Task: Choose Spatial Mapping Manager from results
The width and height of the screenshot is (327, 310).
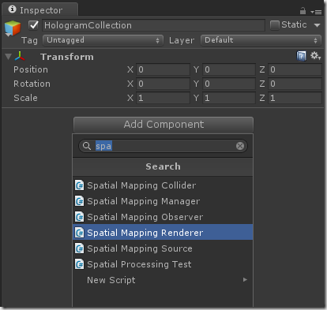Action: click(163, 201)
